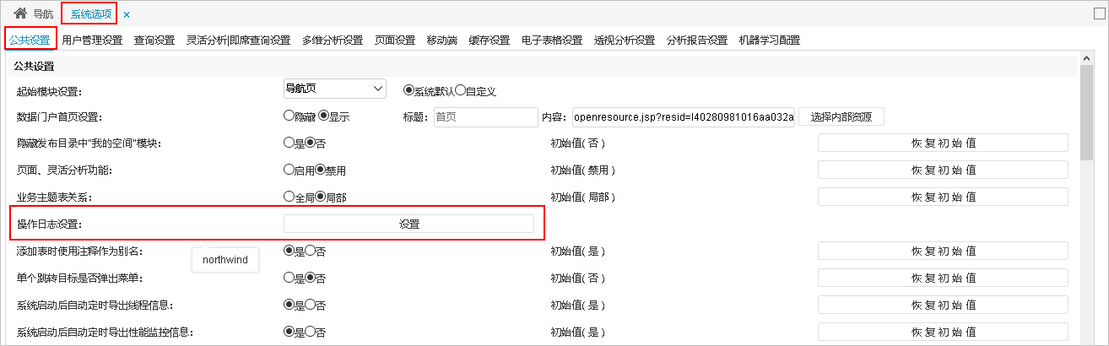Click the 选择内部资源 button
Screen dimensions: 1109x346
pyautogui.click(x=841, y=116)
